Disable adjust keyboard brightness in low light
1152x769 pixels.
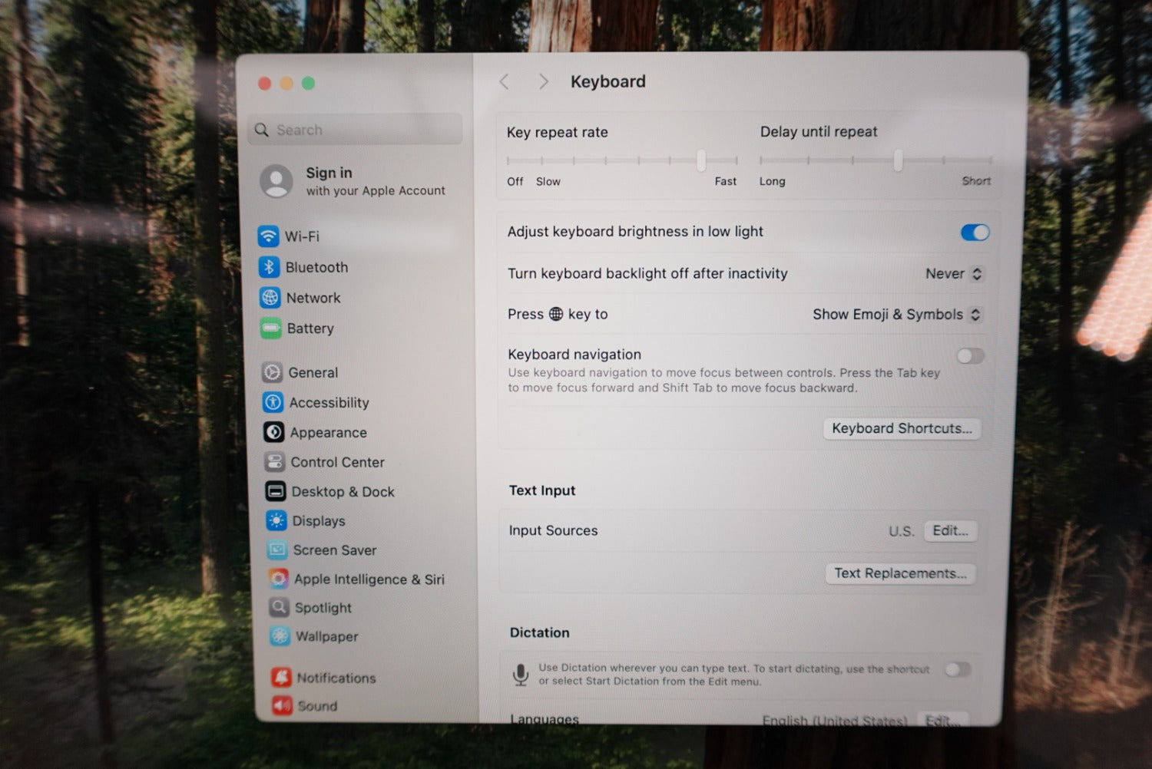(975, 233)
